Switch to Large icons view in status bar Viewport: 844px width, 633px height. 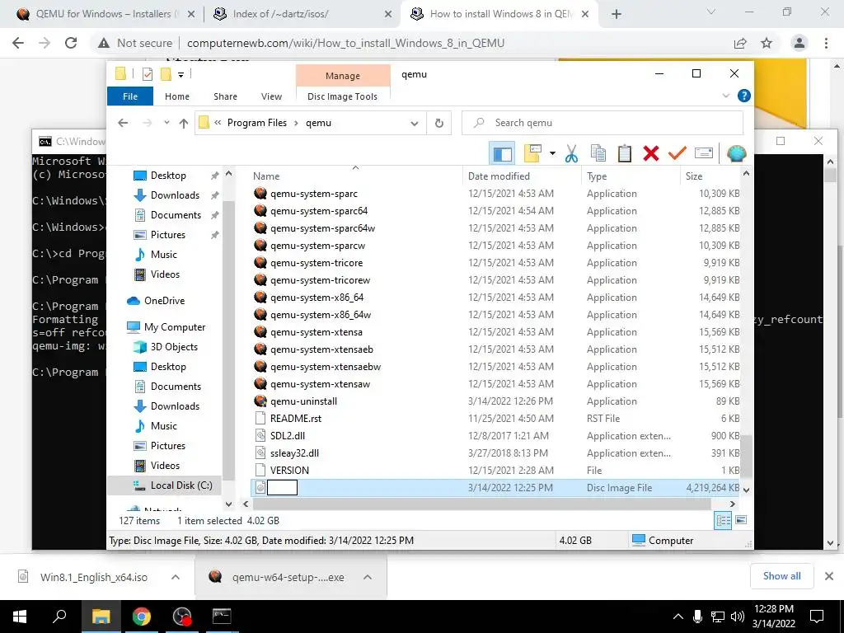tap(741, 520)
